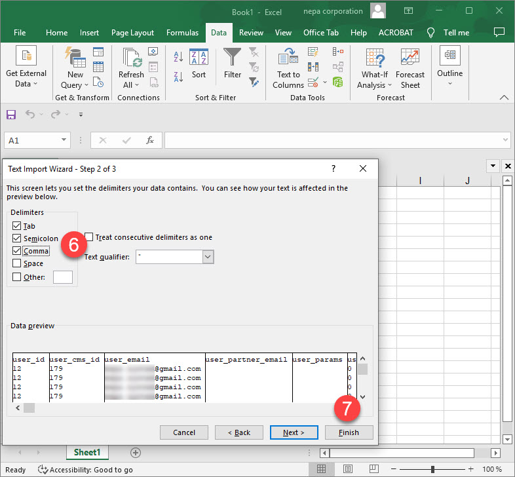Open the Sort dialog icon
The width and height of the screenshot is (515, 477).
pyautogui.click(x=199, y=56)
